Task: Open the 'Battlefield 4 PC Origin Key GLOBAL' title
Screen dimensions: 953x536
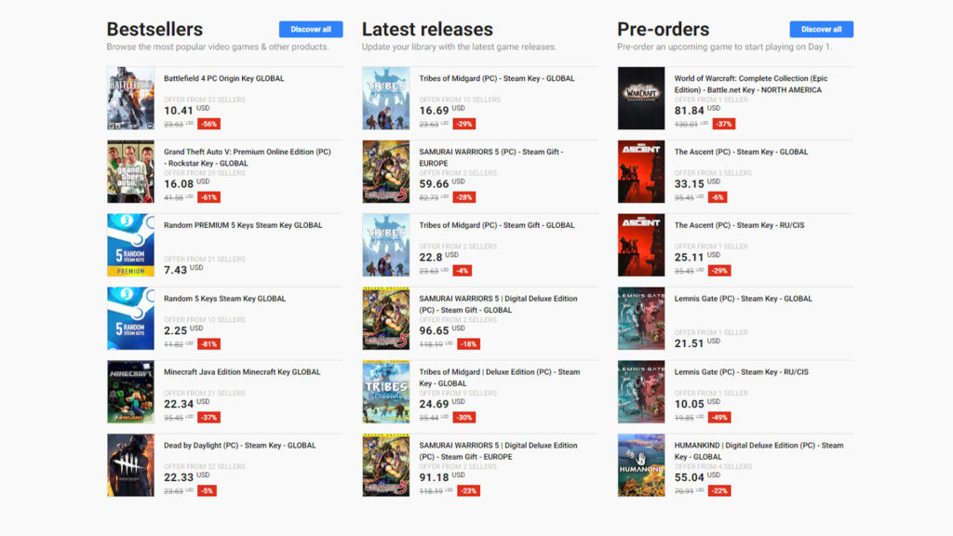Action: 223,78
